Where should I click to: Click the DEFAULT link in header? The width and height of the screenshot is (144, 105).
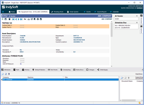[x=140, y=8]
